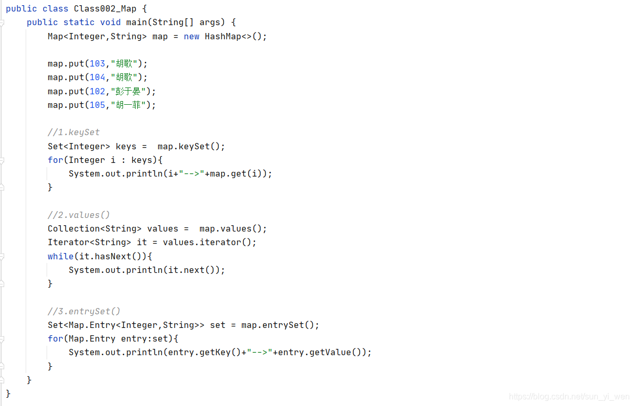Click the map.keySet() call
This screenshot has width=634, height=406.
(188, 147)
